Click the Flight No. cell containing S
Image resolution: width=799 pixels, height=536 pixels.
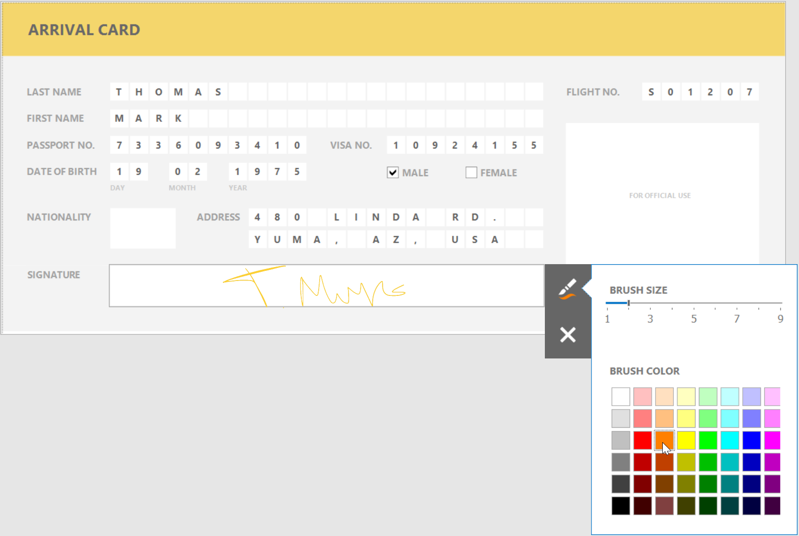coord(651,92)
